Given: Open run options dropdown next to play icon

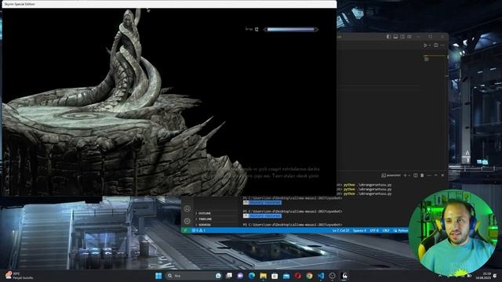Looking at the screenshot, I should tap(430, 45).
